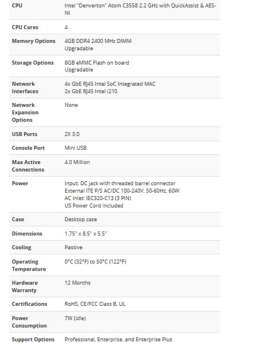Image resolution: width=255 pixels, height=347 pixels.
Task: Select the Storage Options row label
Action: pyautogui.click(x=33, y=63)
